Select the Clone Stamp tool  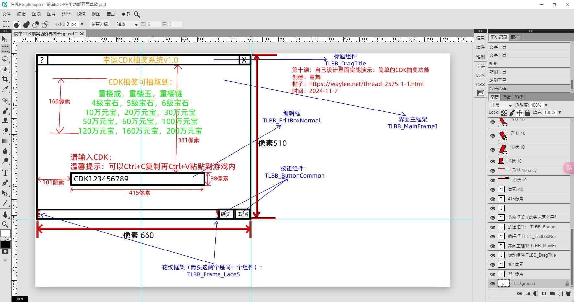coord(5,121)
